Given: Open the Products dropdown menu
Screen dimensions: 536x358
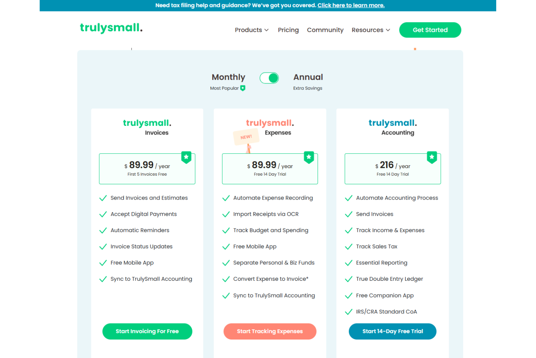Looking at the screenshot, I should point(252,30).
